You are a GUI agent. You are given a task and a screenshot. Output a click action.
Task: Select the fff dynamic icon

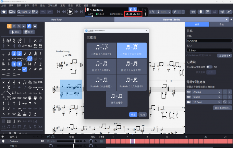(40, 69)
